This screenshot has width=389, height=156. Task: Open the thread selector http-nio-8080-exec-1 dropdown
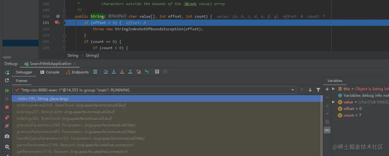click(x=154, y=90)
